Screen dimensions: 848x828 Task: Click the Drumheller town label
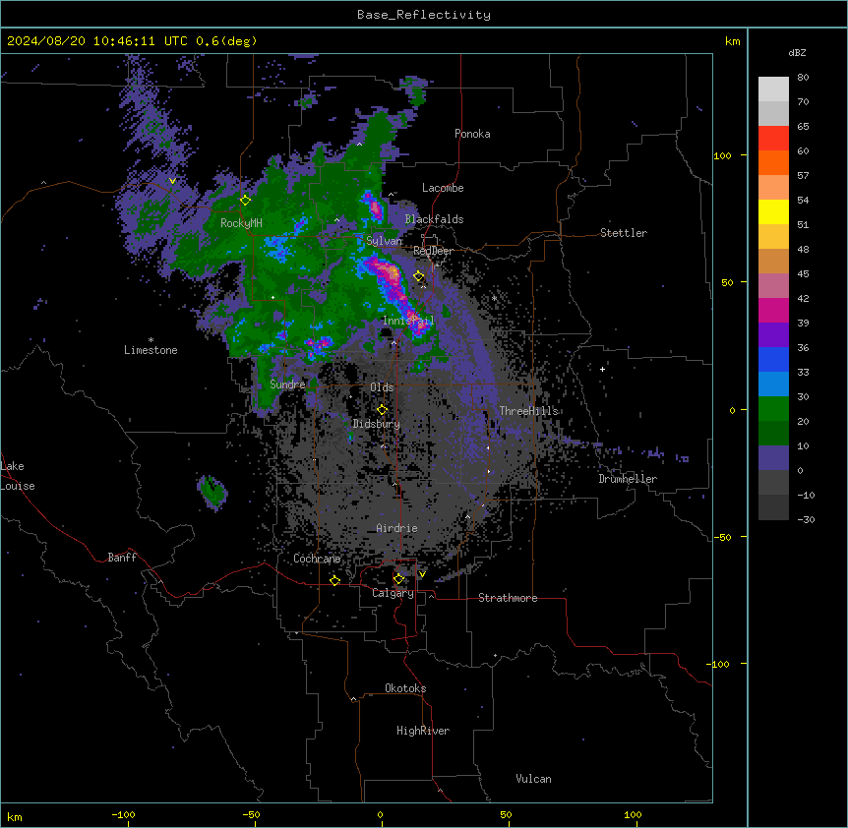click(628, 479)
